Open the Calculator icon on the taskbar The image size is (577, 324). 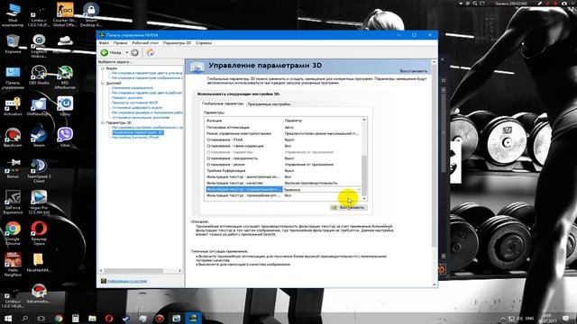coord(76,318)
